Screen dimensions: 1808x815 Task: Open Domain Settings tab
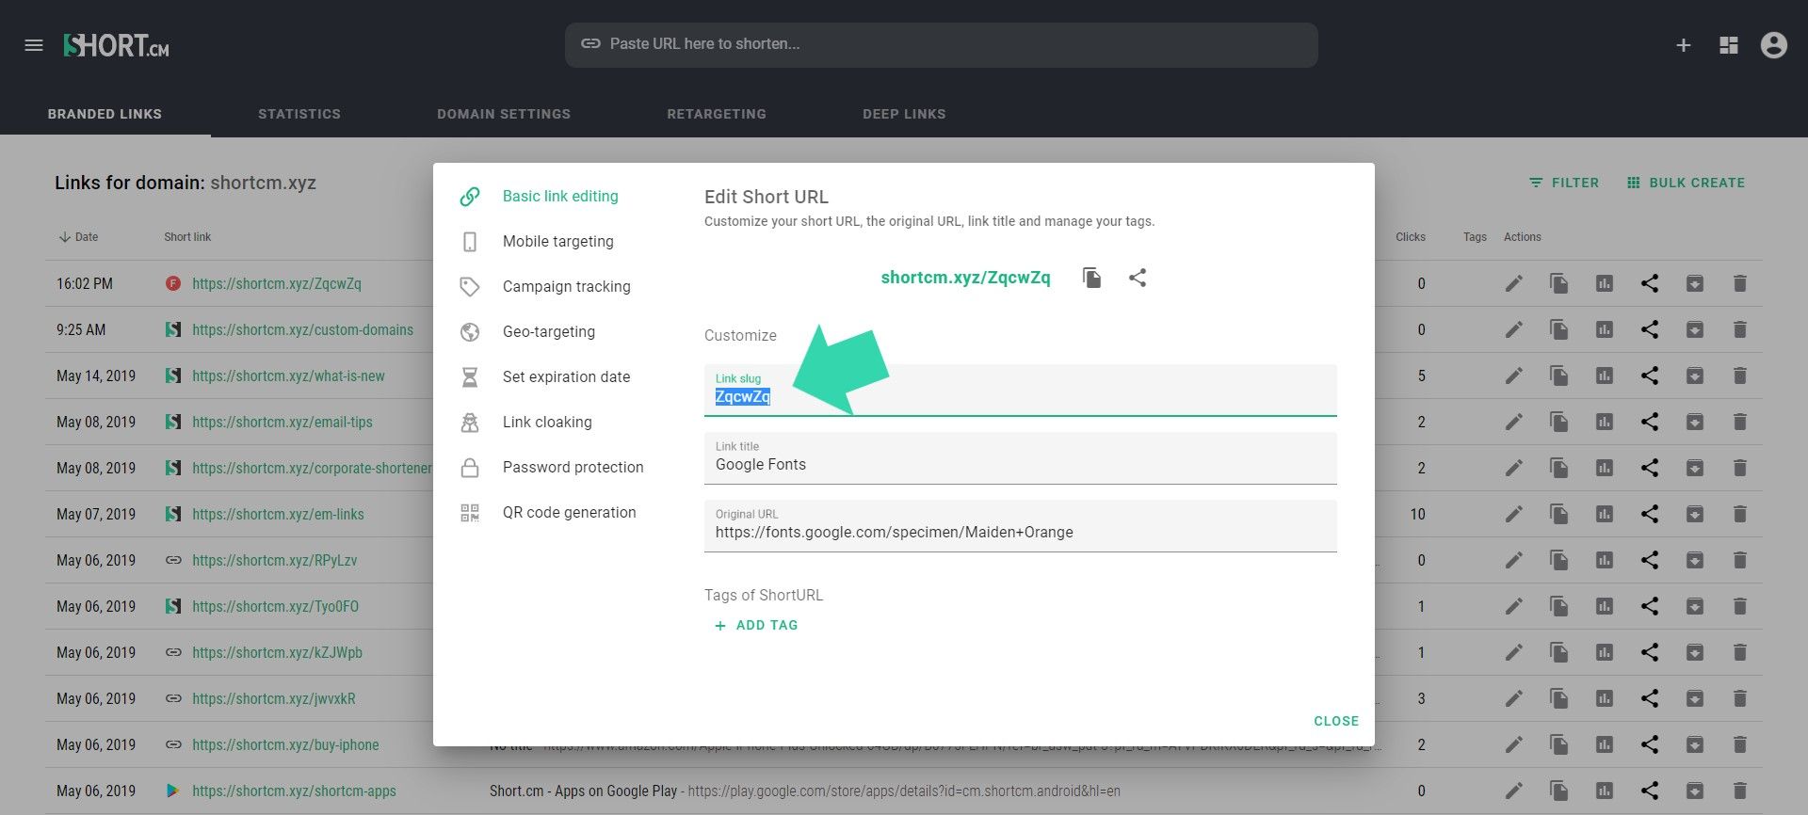(504, 114)
